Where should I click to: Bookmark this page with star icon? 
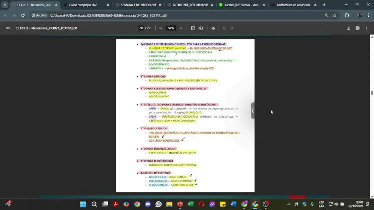[334, 15]
